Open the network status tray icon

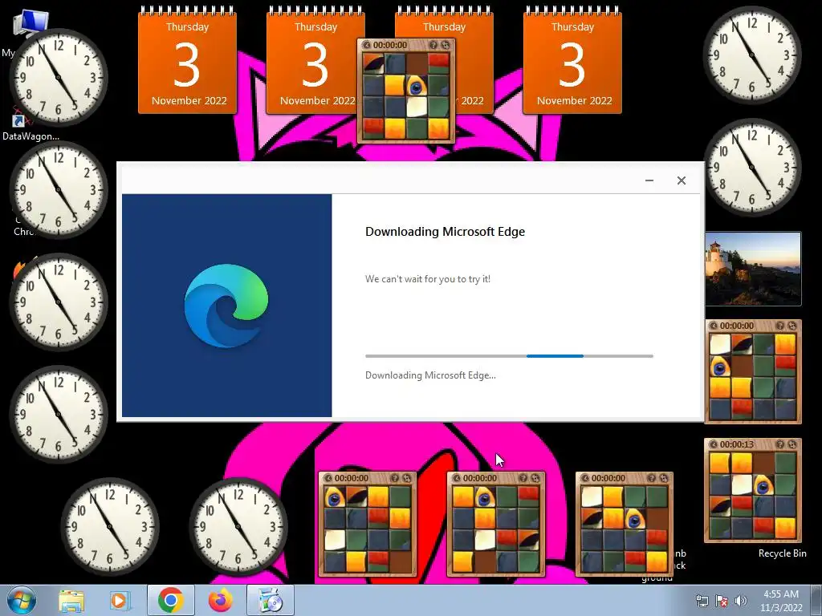tap(702, 601)
